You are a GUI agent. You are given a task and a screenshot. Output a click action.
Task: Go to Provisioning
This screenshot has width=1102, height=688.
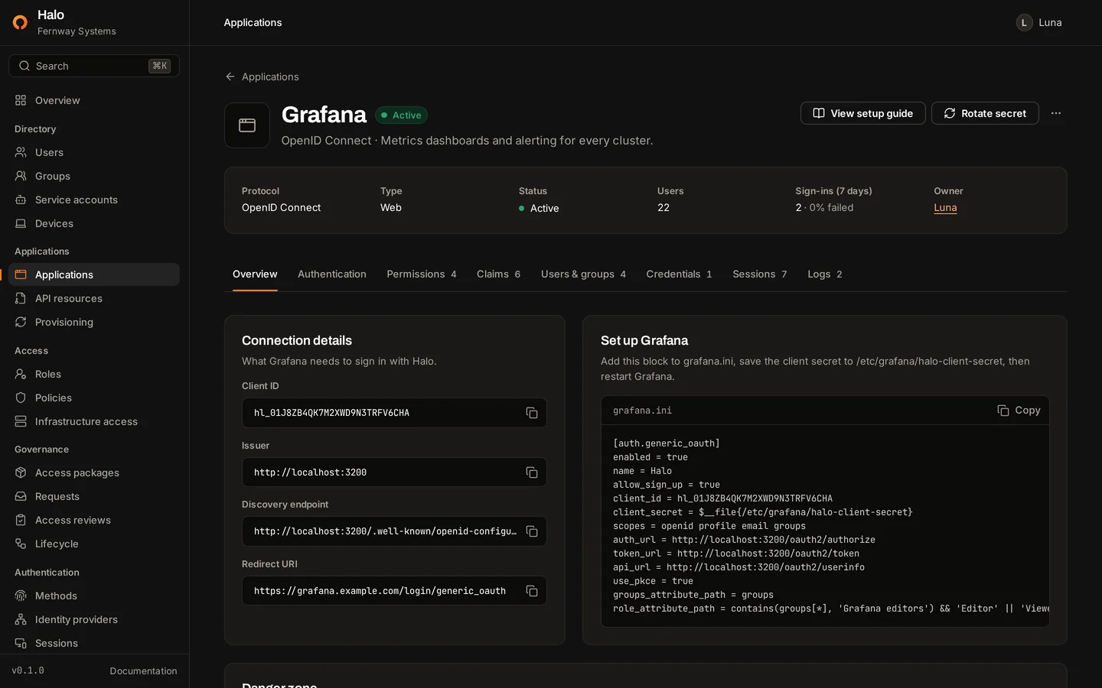coord(94,322)
